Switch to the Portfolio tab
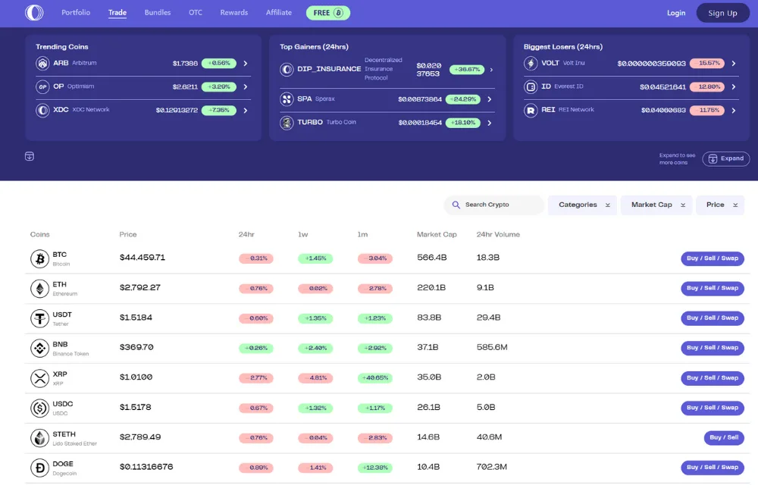The height and width of the screenshot is (488, 758). point(76,13)
